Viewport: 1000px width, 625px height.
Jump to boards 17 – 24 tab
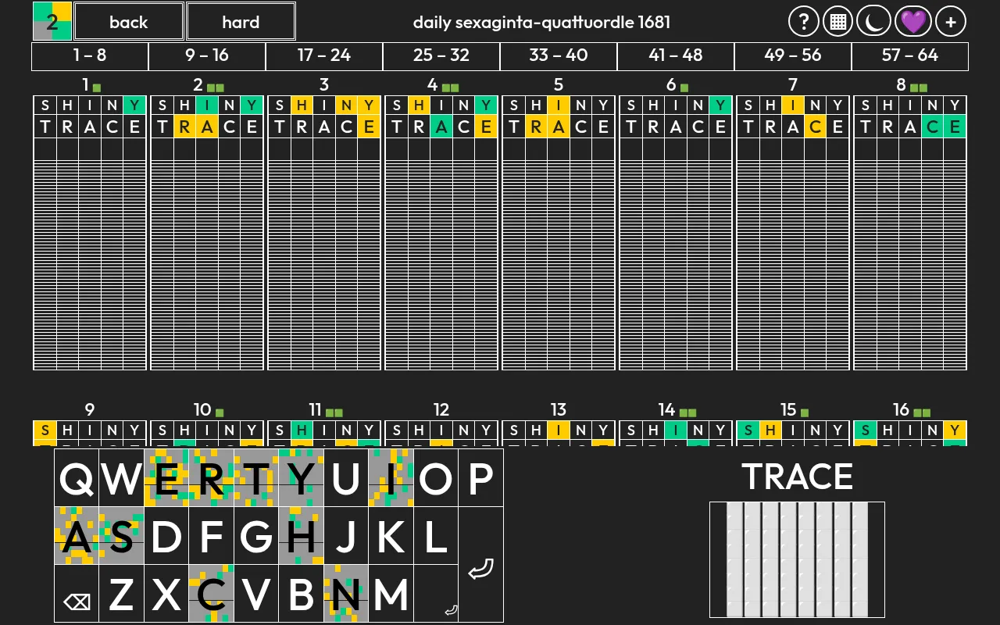pyautogui.click(x=324, y=56)
